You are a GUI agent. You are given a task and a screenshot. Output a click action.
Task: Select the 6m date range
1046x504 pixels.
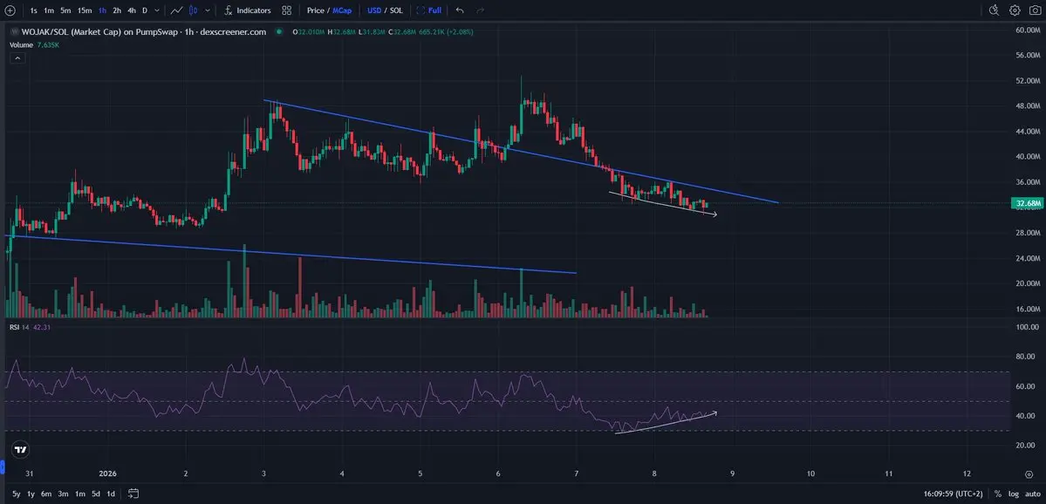(46, 494)
